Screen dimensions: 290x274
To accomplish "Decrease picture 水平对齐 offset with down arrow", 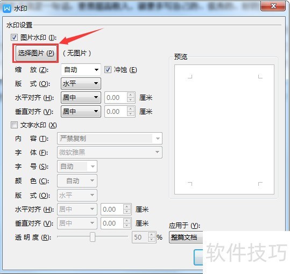I will 131,100.
